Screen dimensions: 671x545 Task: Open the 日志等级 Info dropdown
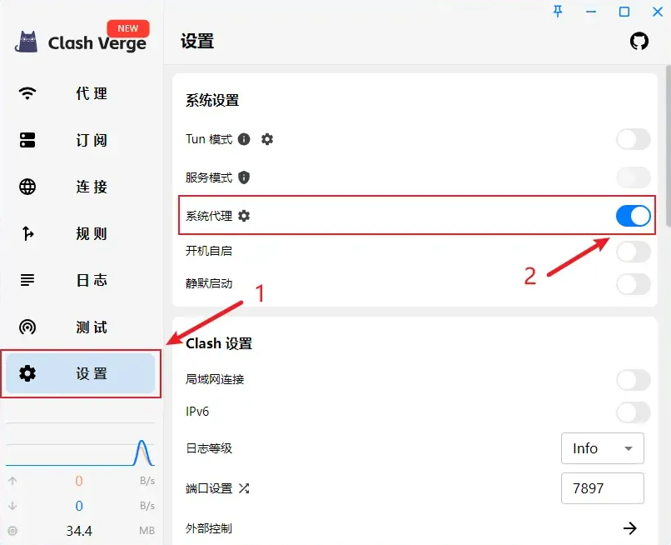pos(603,448)
